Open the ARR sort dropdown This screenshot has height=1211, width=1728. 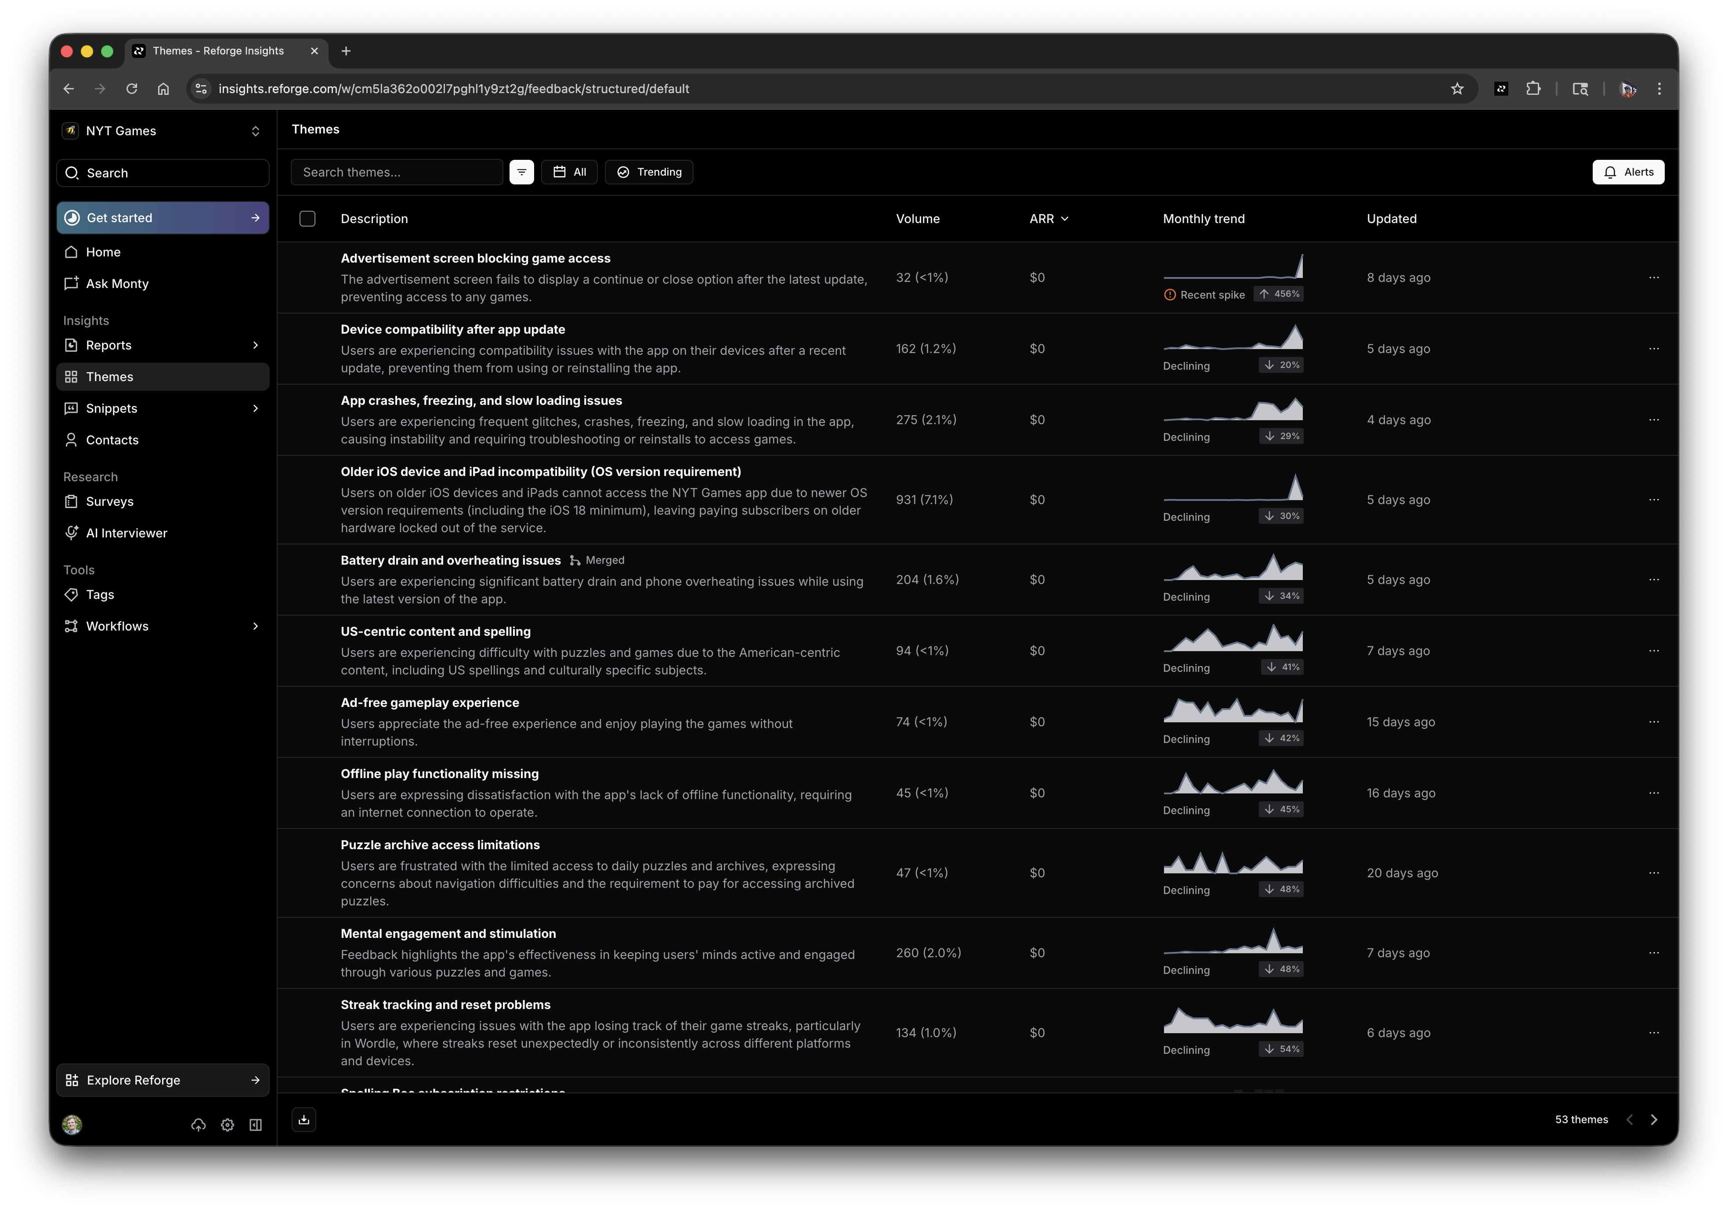pyautogui.click(x=1049, y=218)
